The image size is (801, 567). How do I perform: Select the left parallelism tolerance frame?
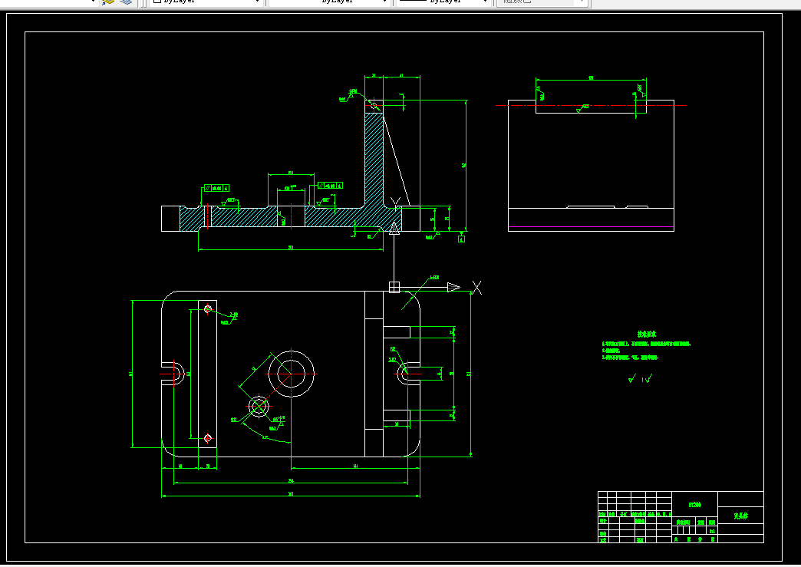tap(216, 188)
